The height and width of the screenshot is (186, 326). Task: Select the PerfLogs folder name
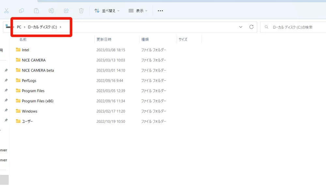(29, 81)
